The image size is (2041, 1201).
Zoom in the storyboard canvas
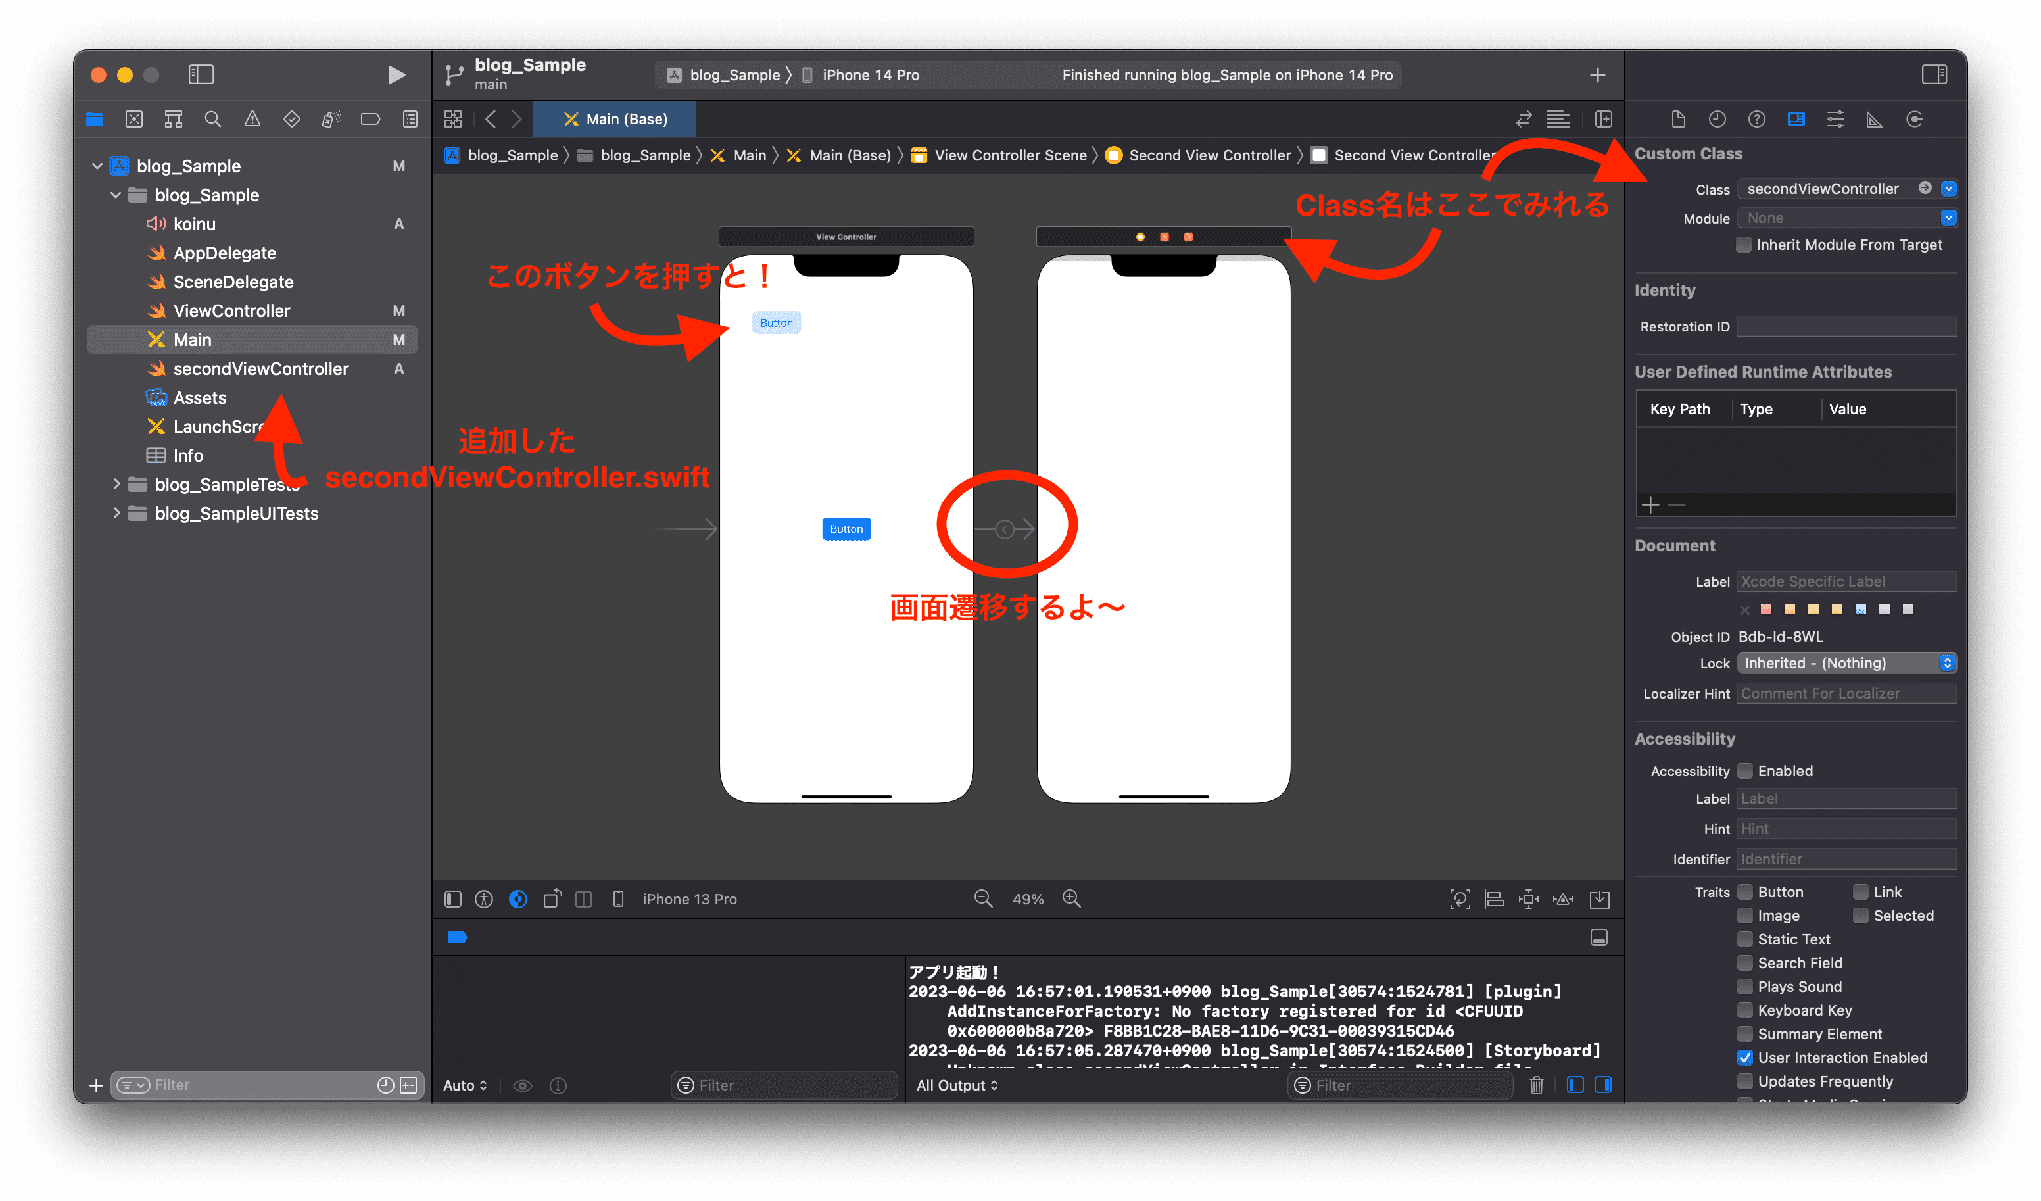point(1072,898)
